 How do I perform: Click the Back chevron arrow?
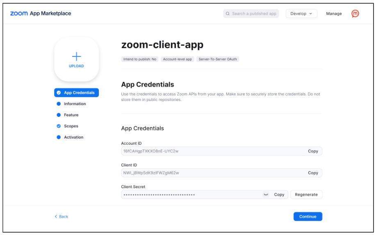(x=56, y=216)
